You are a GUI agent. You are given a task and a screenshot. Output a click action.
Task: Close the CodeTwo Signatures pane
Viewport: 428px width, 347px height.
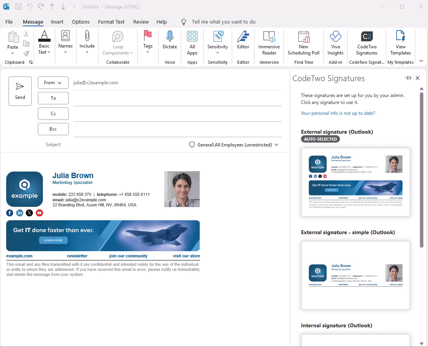click(x=417, y=78)
